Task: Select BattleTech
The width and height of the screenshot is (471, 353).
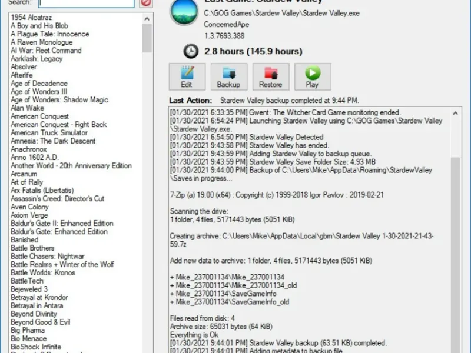Action: pyautogui.click(x=27, y=281)
